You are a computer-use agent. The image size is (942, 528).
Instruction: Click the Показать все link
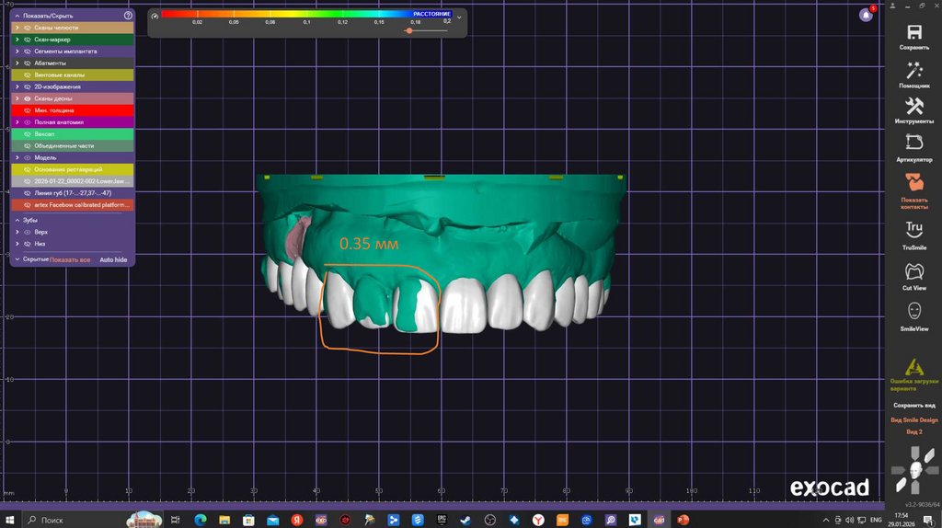click(x=70, y=260)
